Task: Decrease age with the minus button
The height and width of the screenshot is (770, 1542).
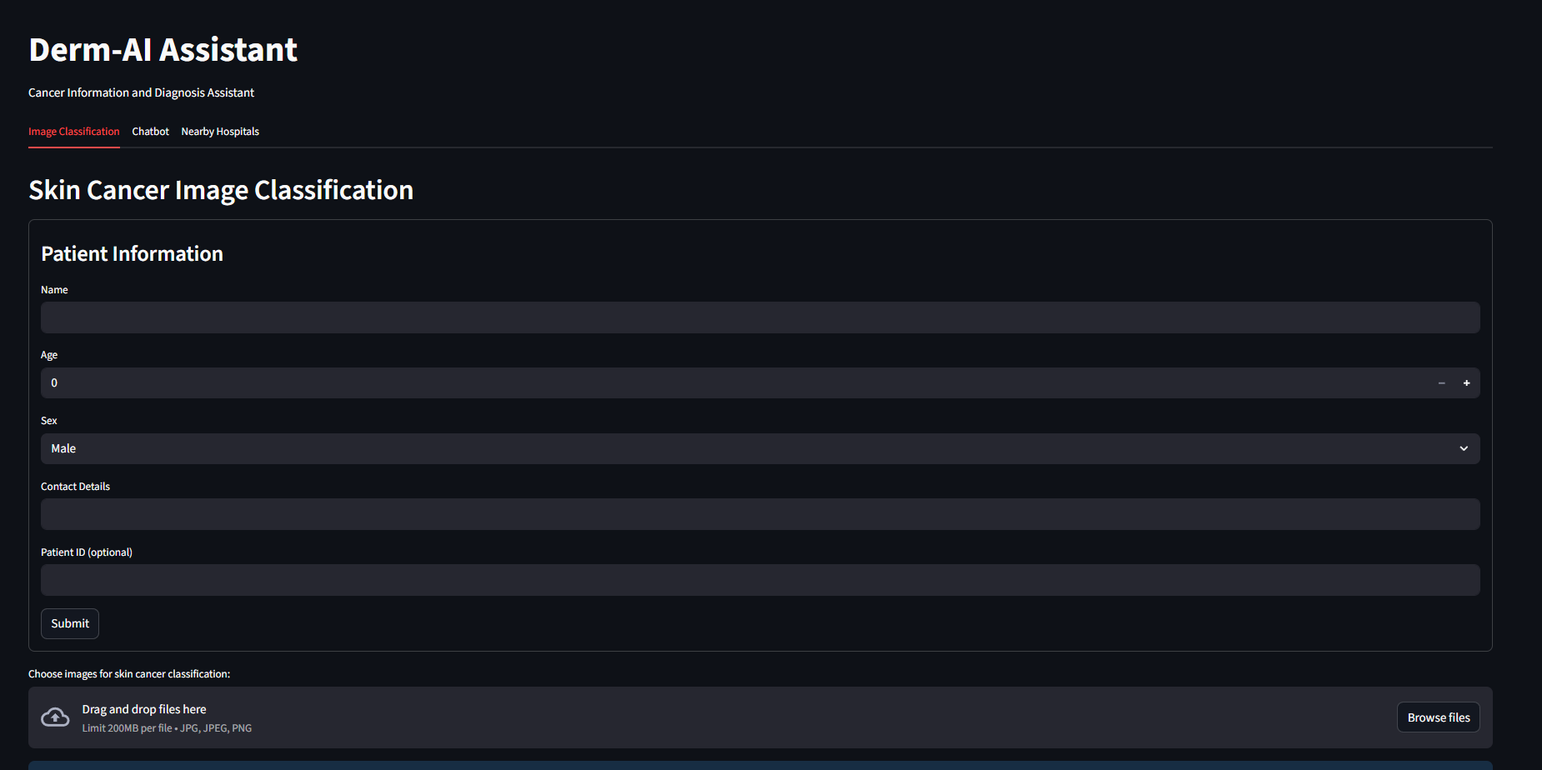Action: point(1441,383)
